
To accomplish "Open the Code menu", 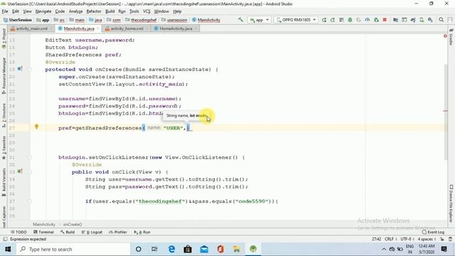I will tap(60, 11).
